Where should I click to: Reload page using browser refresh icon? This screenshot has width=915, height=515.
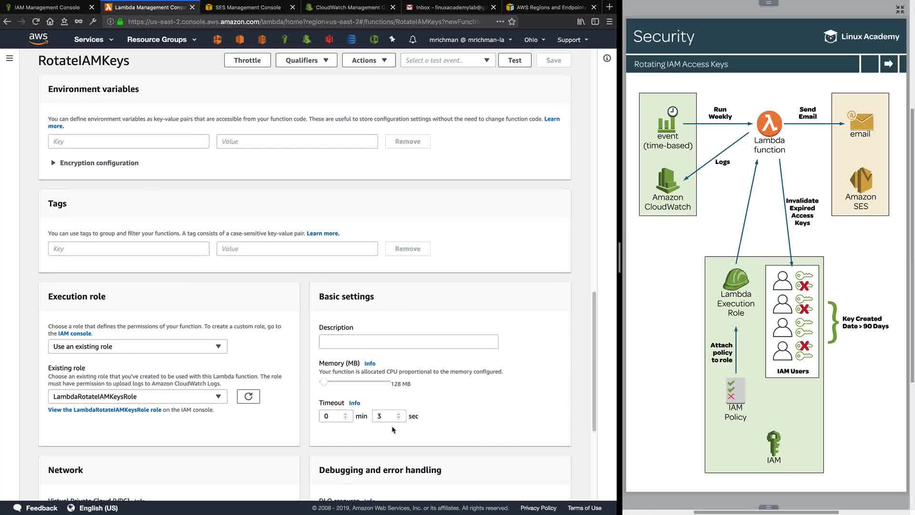(x=36, y=21)
